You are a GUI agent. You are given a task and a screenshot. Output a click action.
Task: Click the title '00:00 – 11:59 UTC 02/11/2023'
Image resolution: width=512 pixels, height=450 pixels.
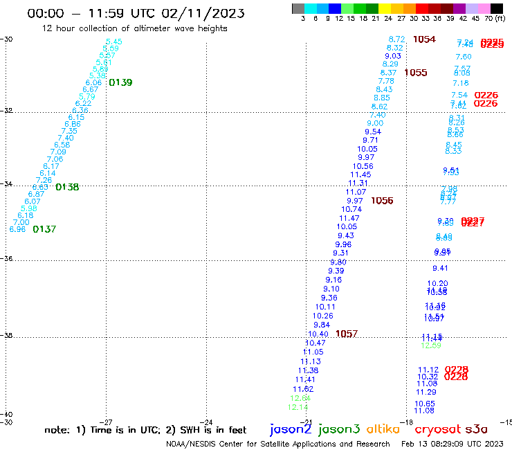pos(136,13)
